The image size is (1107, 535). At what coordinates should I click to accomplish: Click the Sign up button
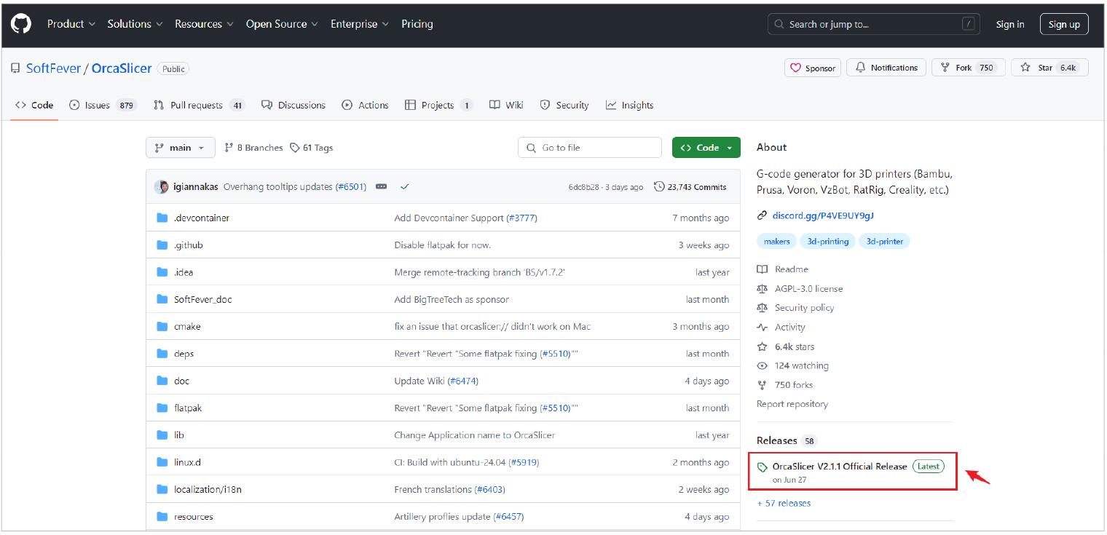coord(1064,24)
